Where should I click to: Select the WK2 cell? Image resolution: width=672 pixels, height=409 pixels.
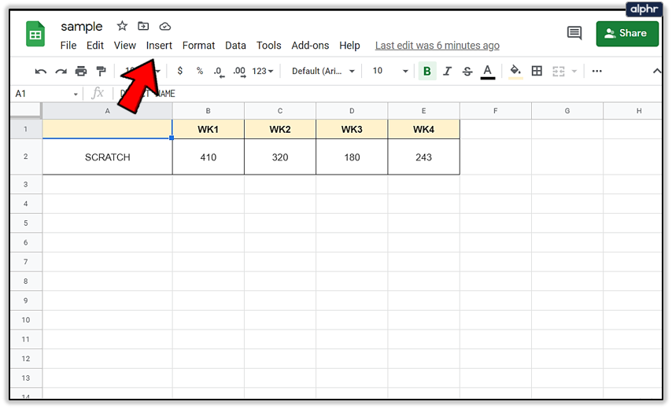pos(280,129)
